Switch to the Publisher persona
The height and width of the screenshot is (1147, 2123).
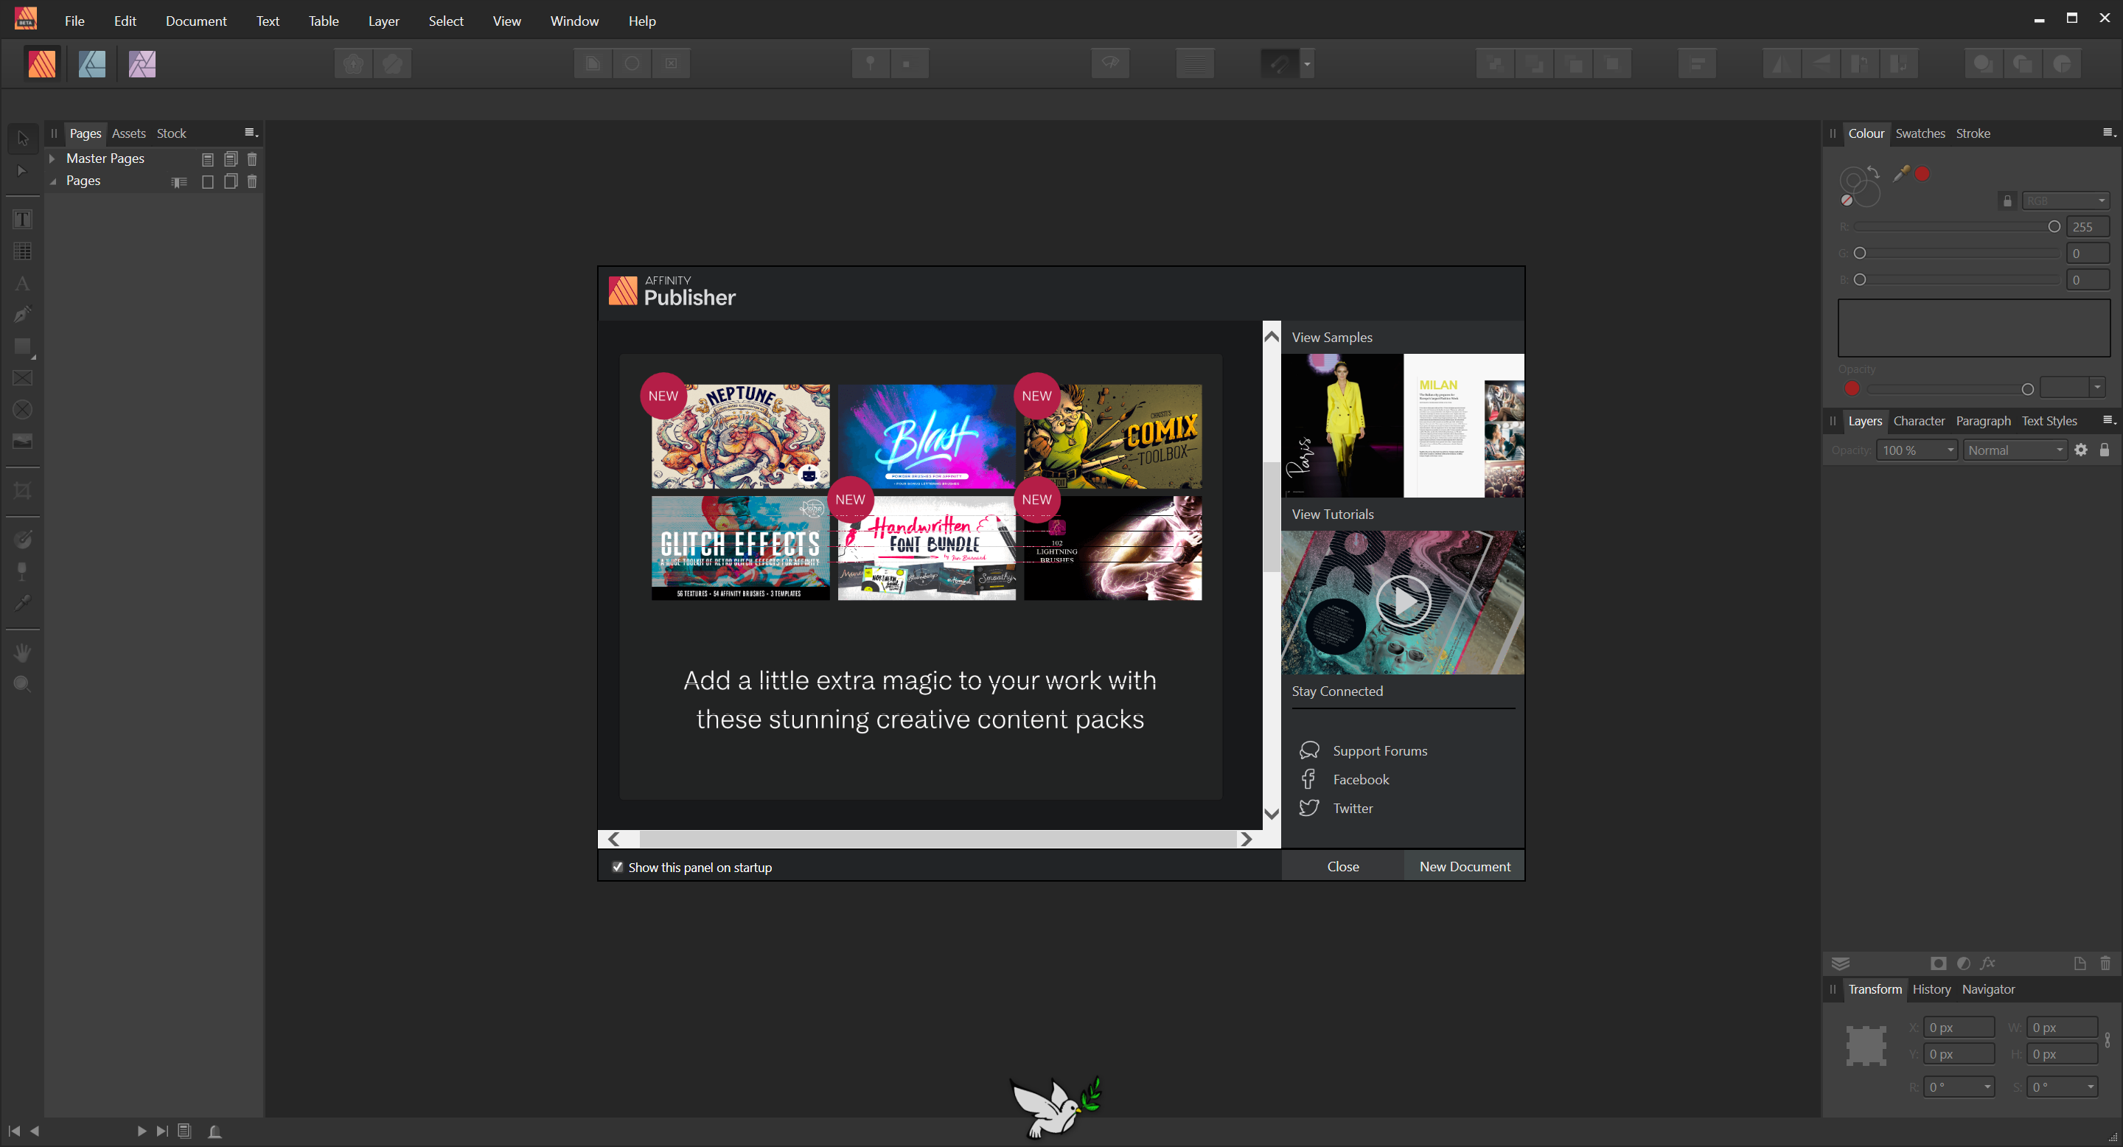(42, 63)
